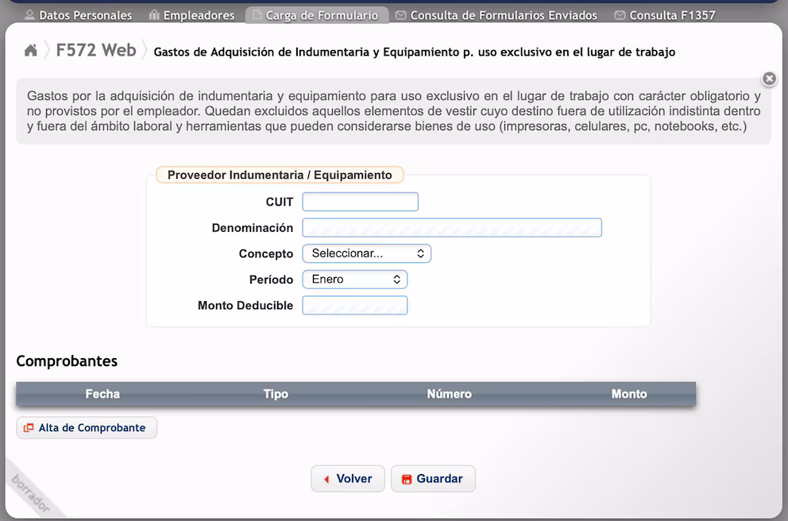Select the Carga de Formulario tab
The height and width of the screenshot is (521, 788).
click(x=317, y=16)
